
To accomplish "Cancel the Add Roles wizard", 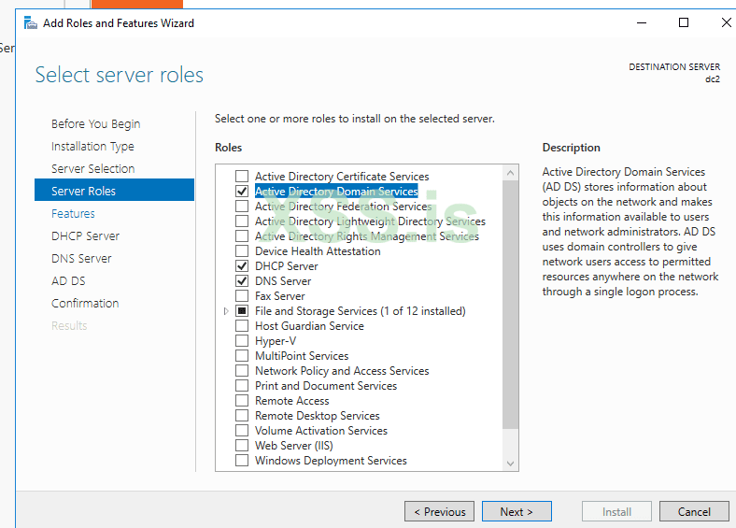I will [694, 511].
